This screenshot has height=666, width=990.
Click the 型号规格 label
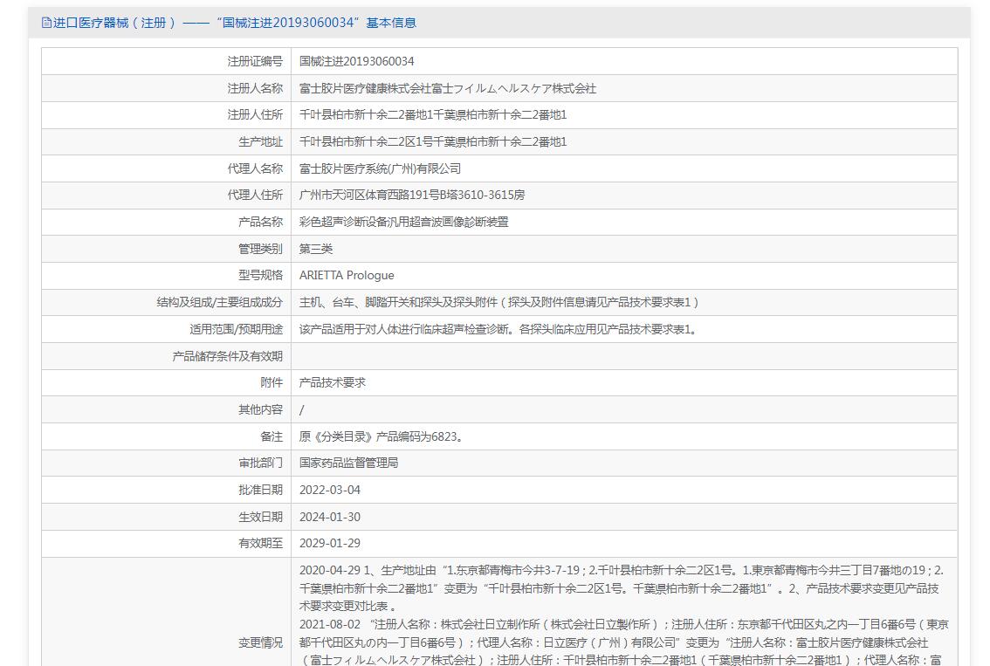click(x=261, y=275)
